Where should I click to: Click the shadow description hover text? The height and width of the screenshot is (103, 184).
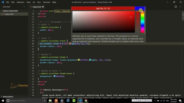[108, 39]
